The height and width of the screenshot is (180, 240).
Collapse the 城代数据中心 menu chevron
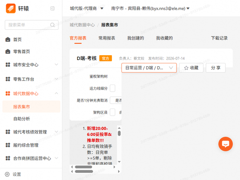[x=56, y=93]
